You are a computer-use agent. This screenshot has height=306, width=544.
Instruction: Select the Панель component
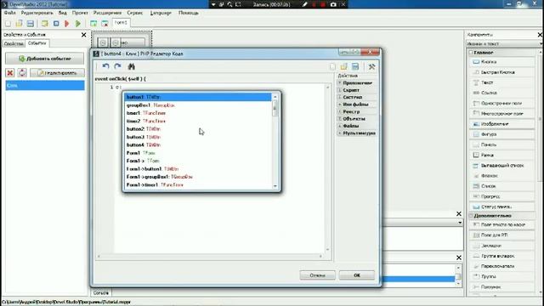502,144
